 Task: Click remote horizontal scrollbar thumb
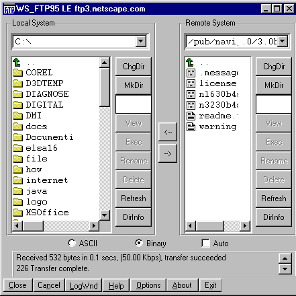point(209,225)
